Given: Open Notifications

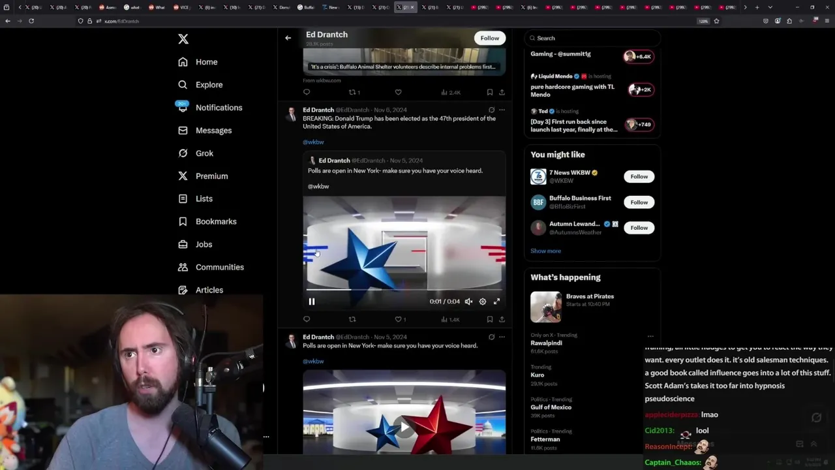Looking at the screenshot, I should [209, 108].
